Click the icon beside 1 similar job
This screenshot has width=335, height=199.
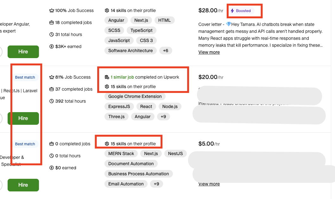pyautogui.click(x=107, y=77)
